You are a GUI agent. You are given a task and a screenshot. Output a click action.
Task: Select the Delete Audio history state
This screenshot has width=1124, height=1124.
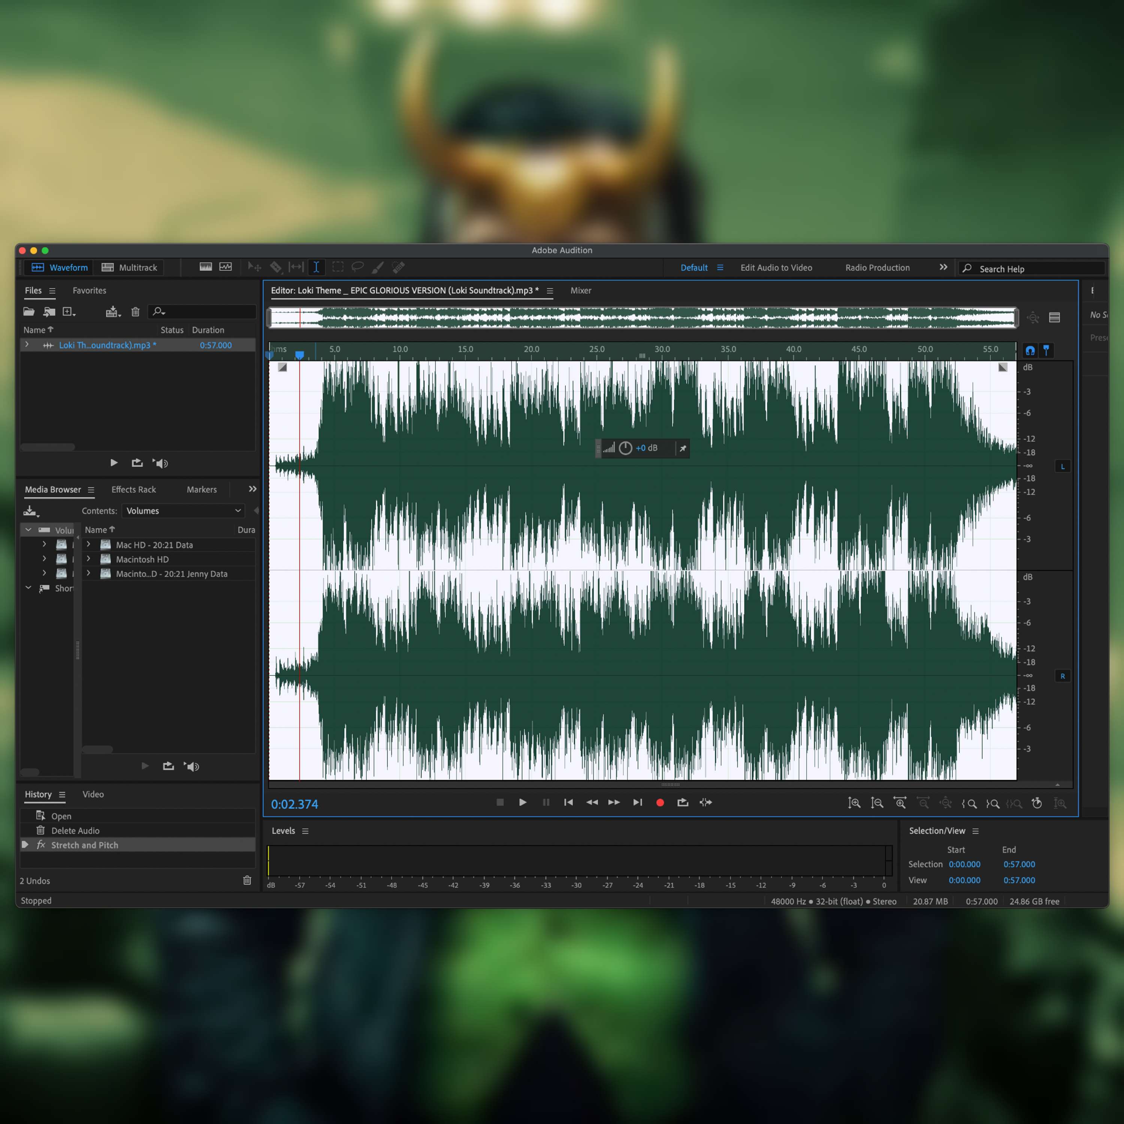pyautogui.click(x=137, y=830)
